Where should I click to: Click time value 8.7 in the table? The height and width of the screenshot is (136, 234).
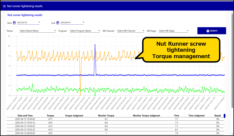click(177, 130)
